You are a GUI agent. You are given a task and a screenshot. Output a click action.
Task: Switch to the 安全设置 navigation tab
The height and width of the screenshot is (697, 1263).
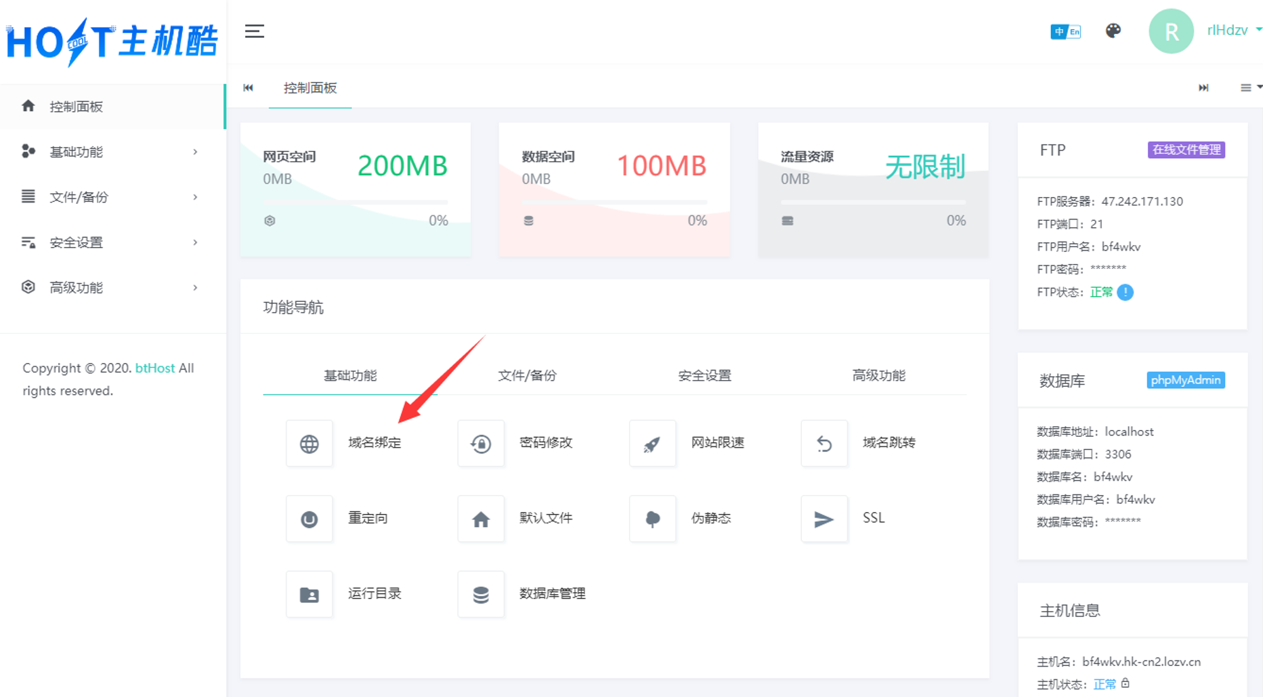click(x=705, y=376)
